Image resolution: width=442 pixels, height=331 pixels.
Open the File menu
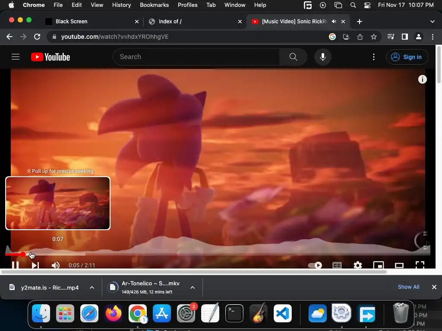pyautogui.click(x=58, y=5)
